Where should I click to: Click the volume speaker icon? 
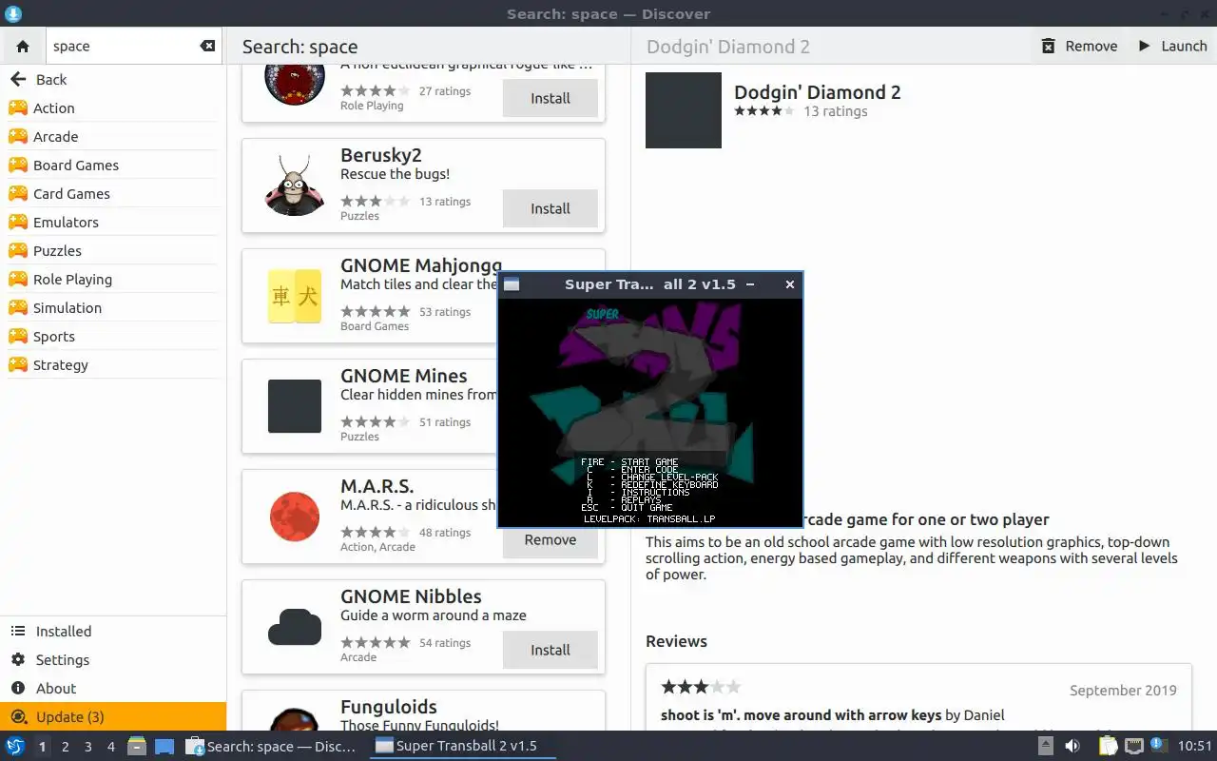(x=1072, y=746)
